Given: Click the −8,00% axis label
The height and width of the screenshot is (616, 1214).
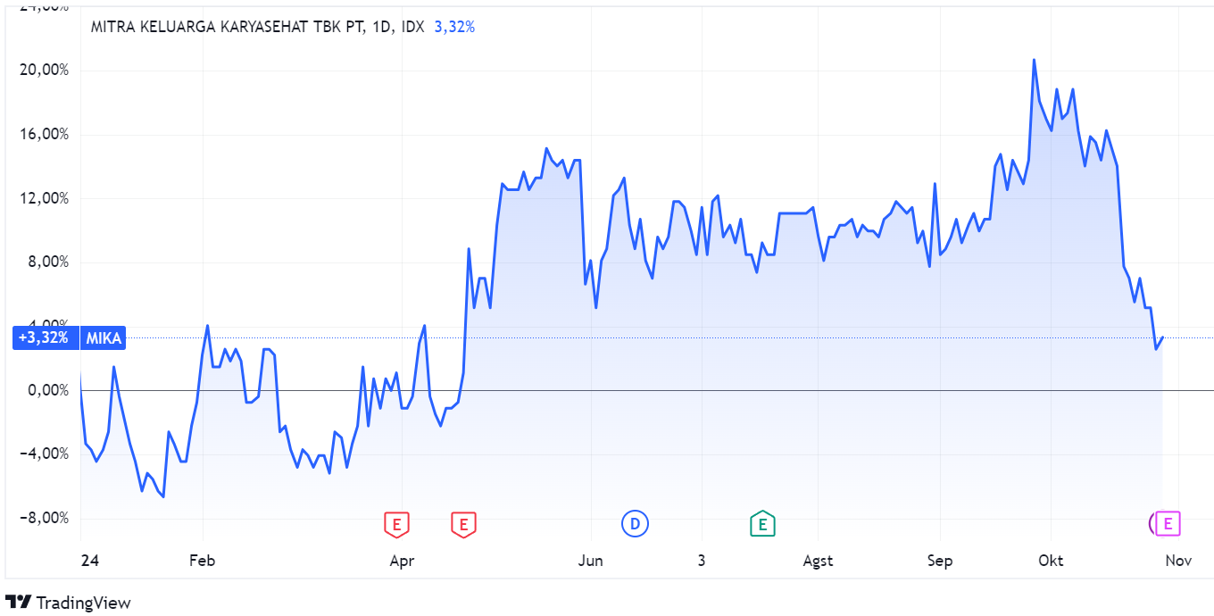Looking at the screenshot, I should (x=46, y=518).
